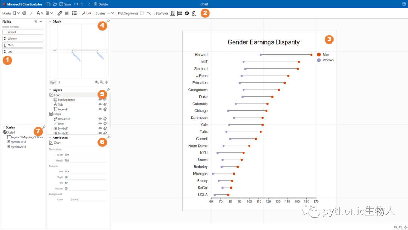The image size is (408, 230).
Task: Undo the last action
Action: 82,4
